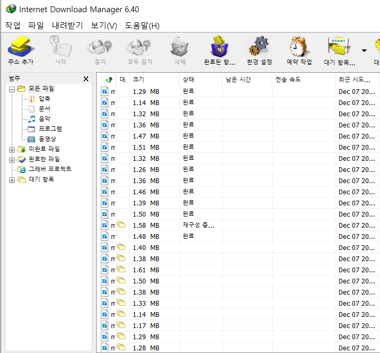Click the queue icon on the 1.17 MB row
380x353 pixels.
point(121,325)
